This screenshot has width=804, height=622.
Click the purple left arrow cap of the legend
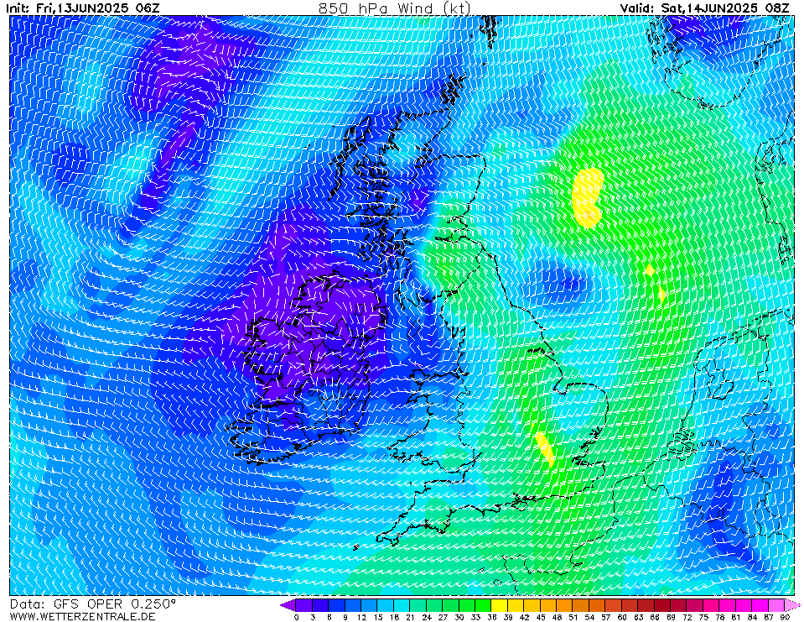288,605
